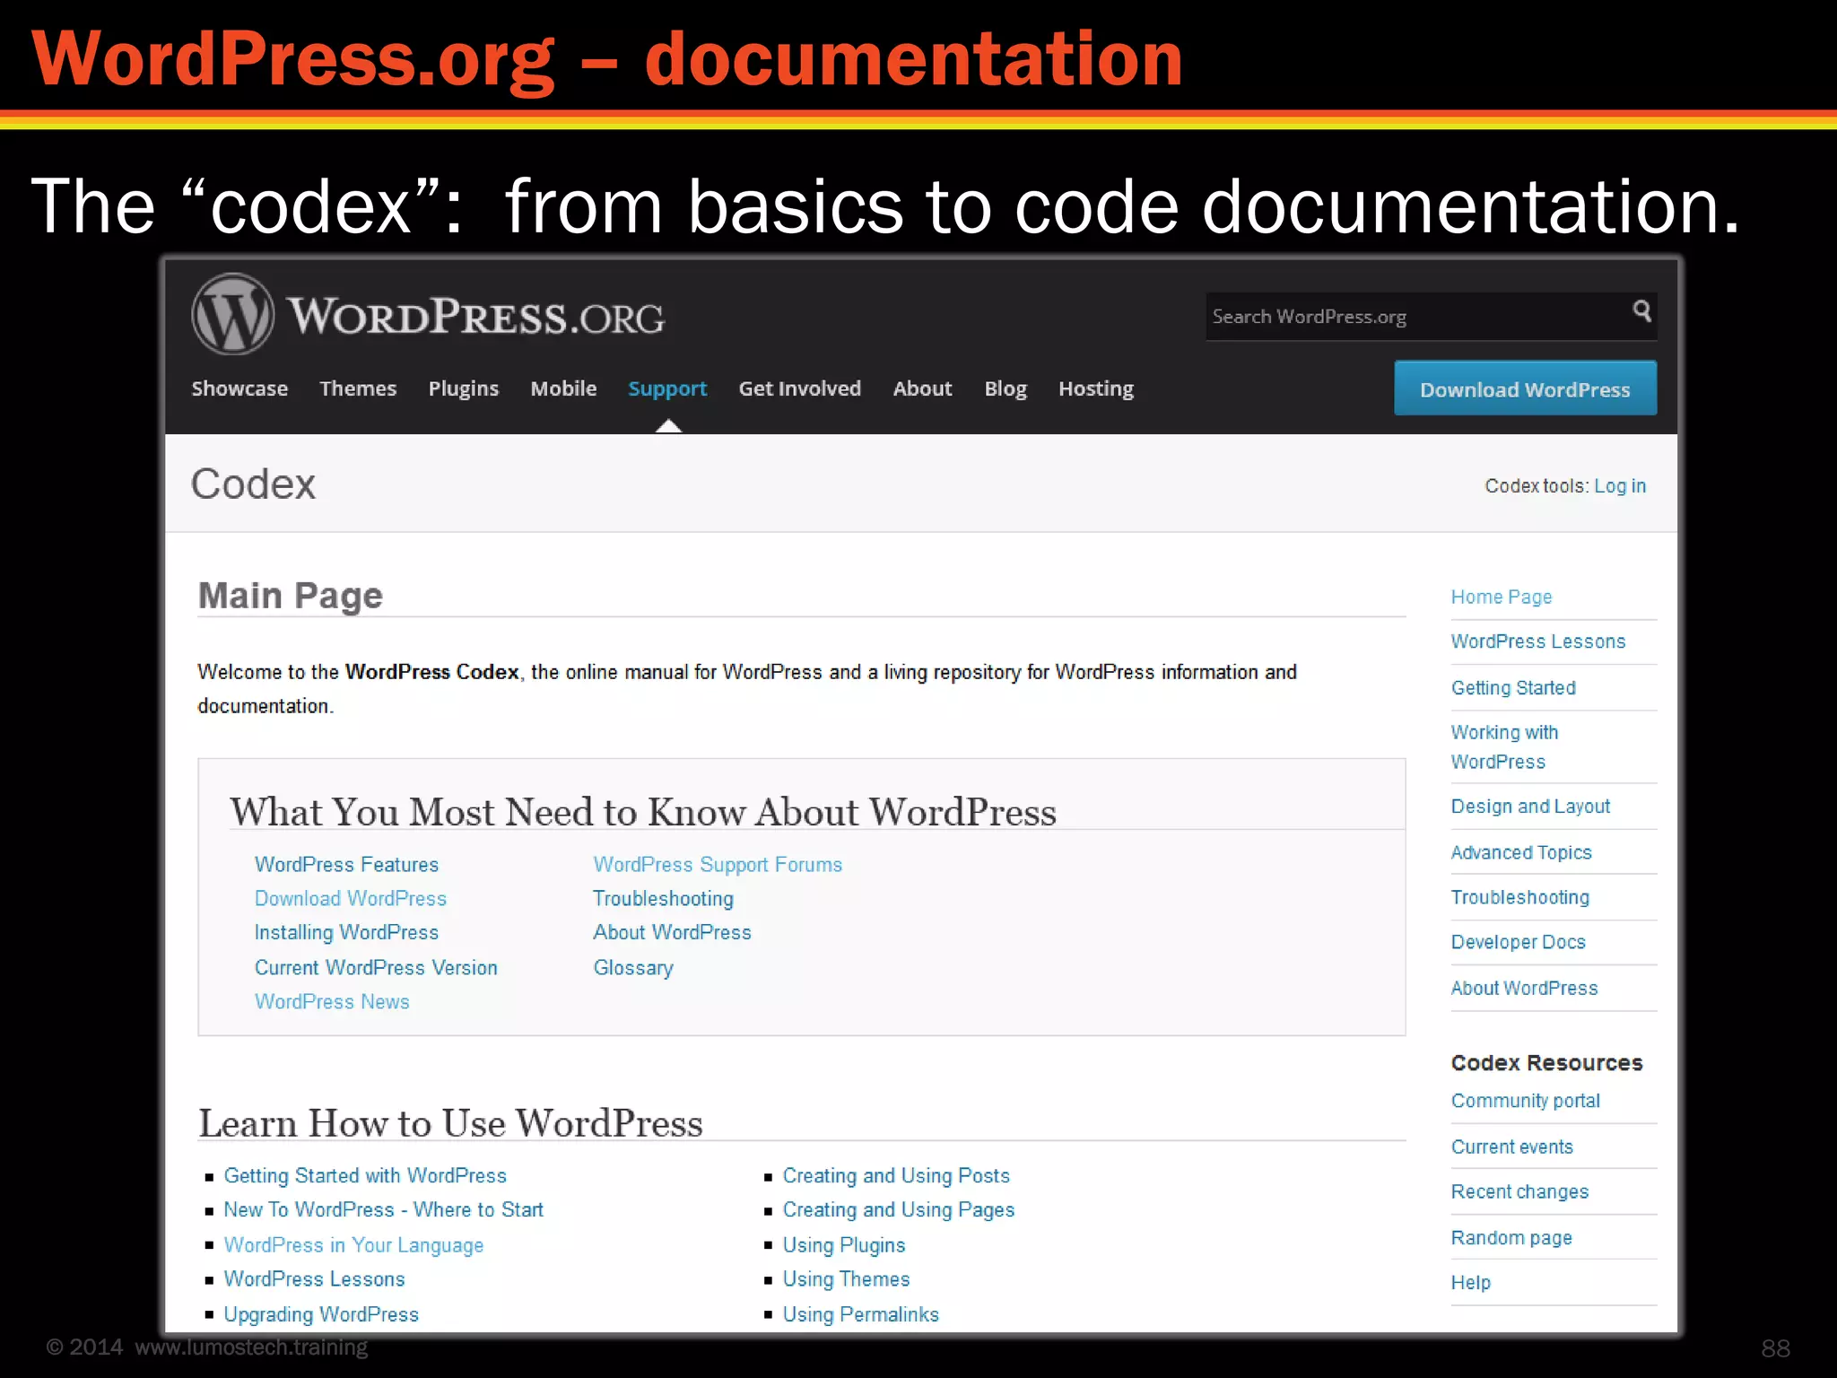Open the Home Page sidebar link
The height and width of the screenshot is (1378, 1837).
pos(1501,597)
